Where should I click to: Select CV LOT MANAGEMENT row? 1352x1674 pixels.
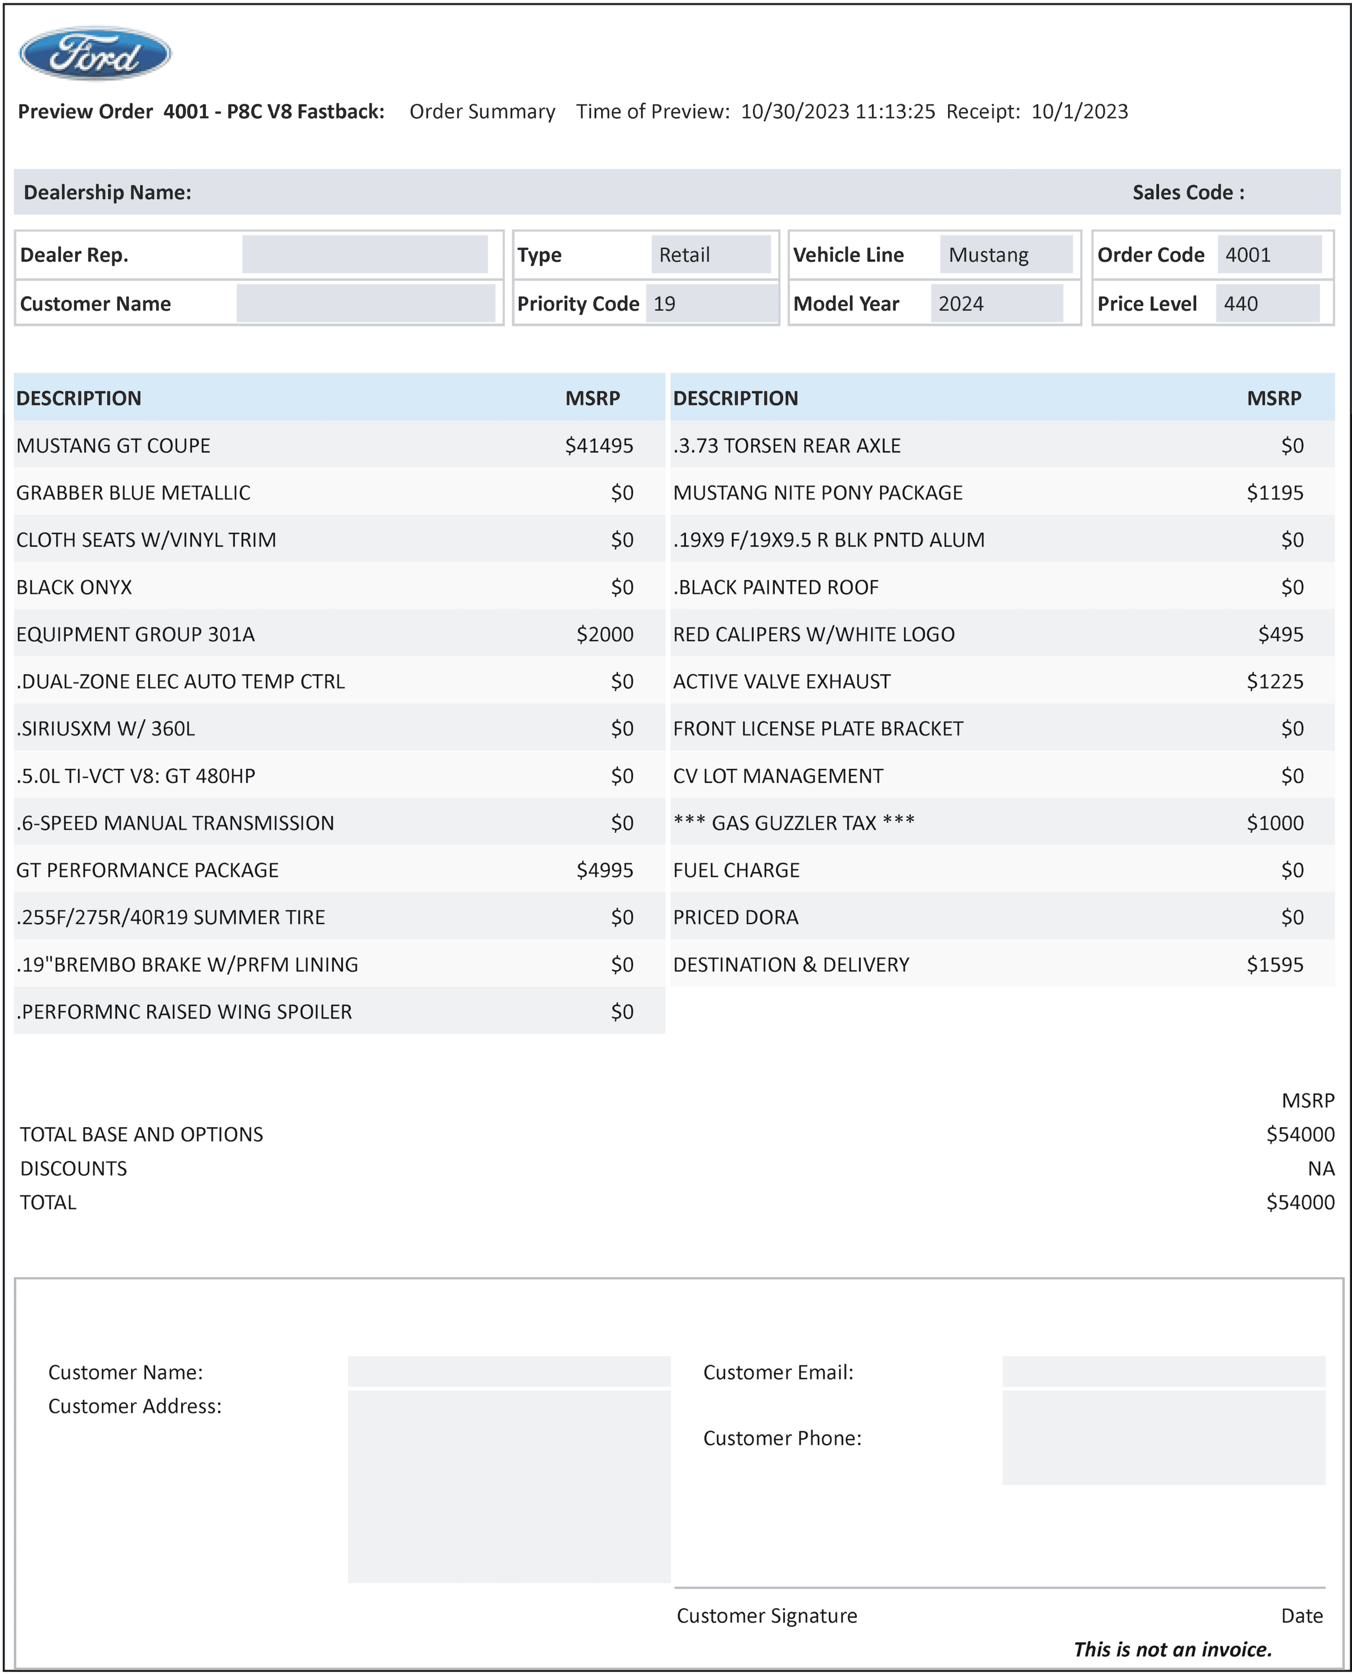[x=1002, y=775]
